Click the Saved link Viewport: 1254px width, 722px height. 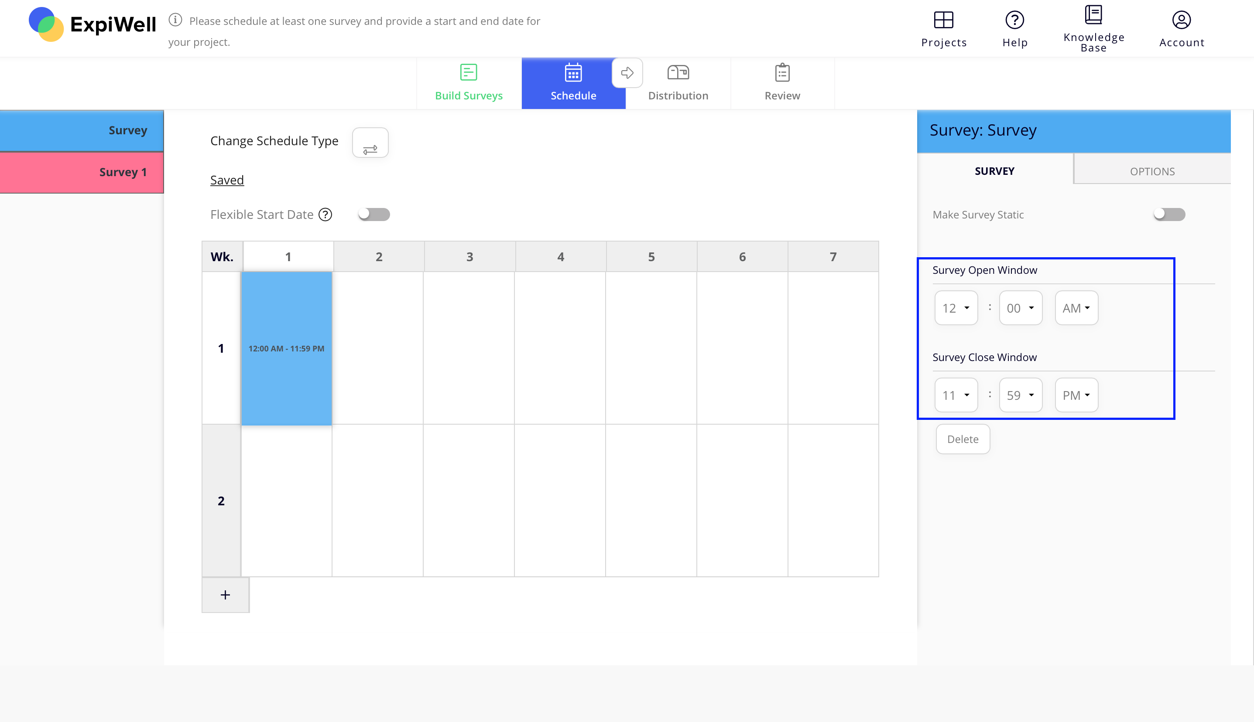[227, 180]
